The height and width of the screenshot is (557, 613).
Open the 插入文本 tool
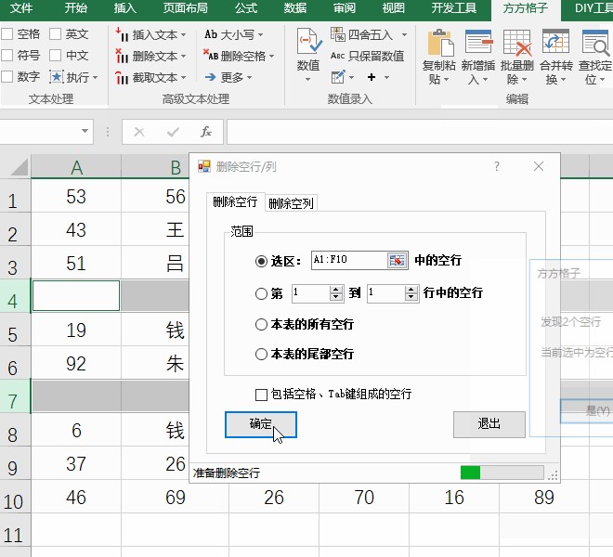(x=150, y=34)
